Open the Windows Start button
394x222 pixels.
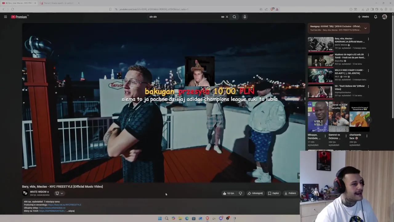(x=160, y=218)
